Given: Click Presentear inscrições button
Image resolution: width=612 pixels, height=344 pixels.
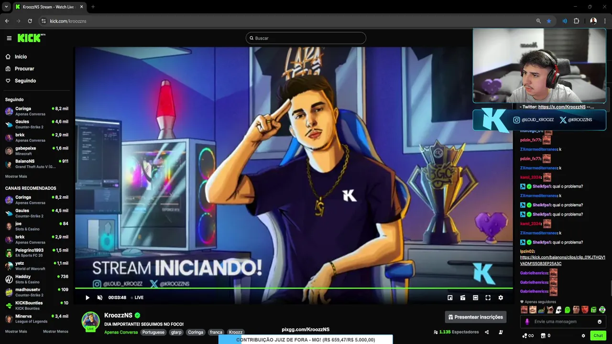Looking at the screenshot, I should tap(476, 317).
